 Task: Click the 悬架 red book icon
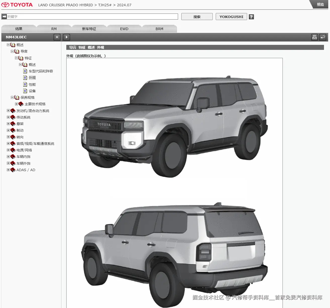click(x=13, y=124)
